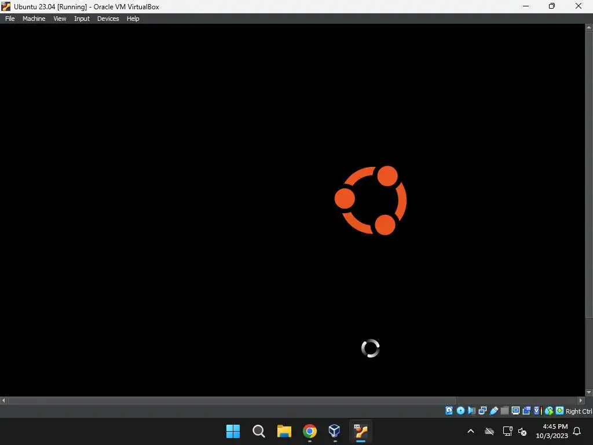The image size is (593, 445).
Task: Click the VirtualBox window title icon
Action: (x=6, y=6)
